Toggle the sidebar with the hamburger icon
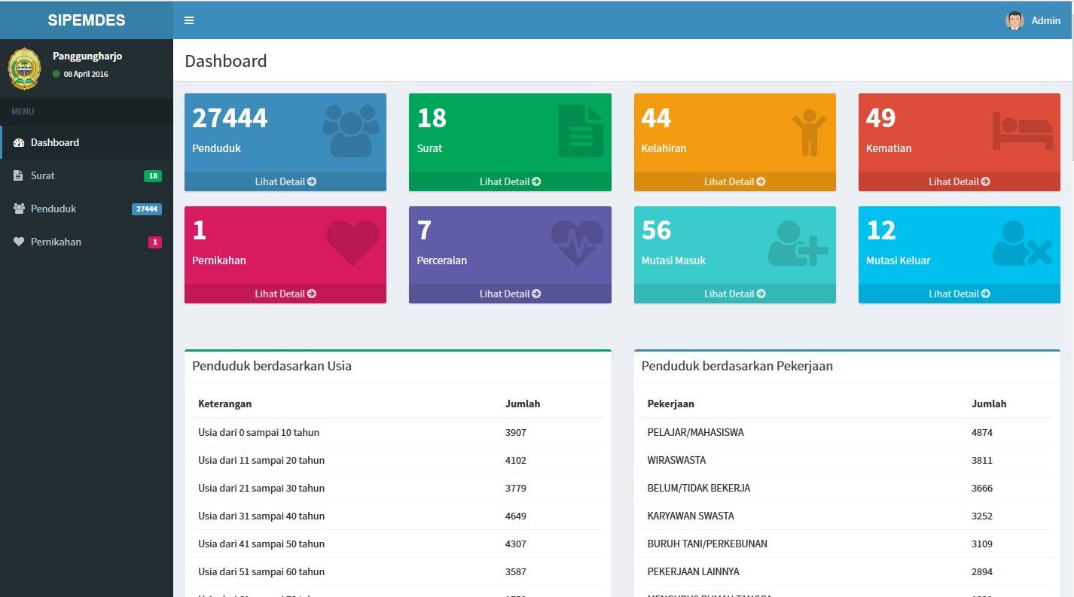The width and height of the screenshot is (1074, 597). (x=189, y=20)
